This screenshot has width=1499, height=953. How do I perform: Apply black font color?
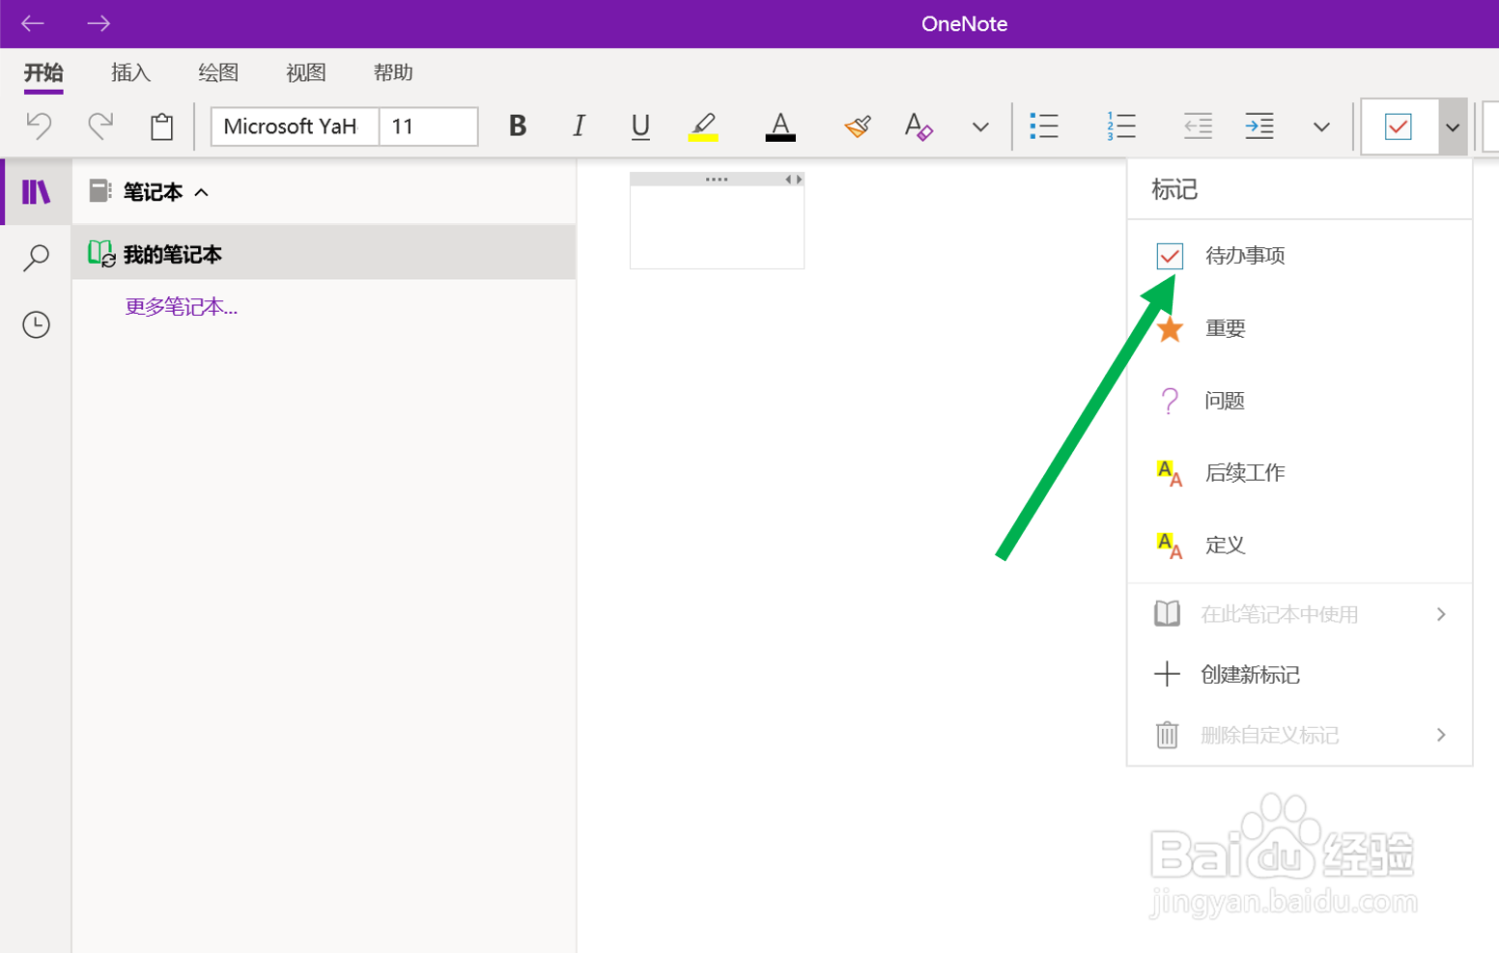point(780,126)
